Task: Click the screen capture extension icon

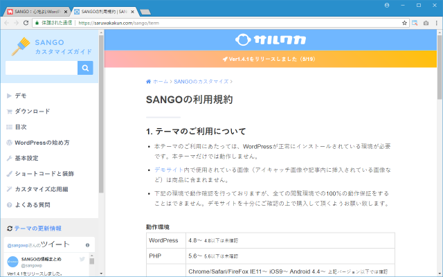Action: pos(415,23)
